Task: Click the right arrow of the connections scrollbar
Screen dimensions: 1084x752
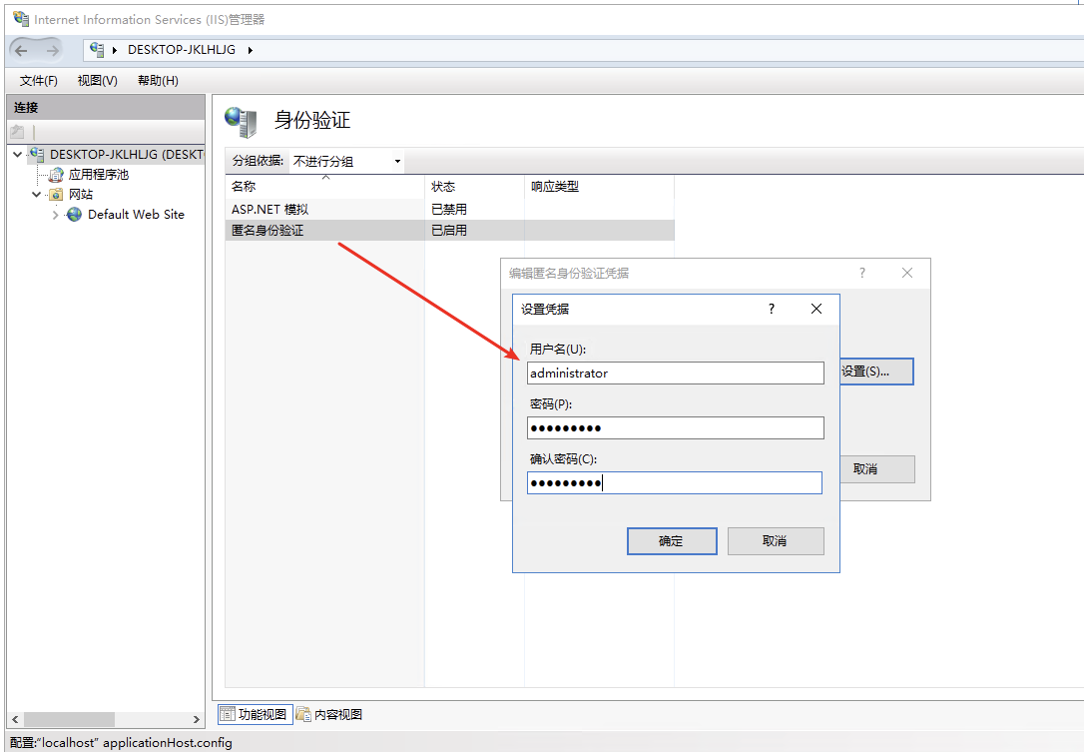Action: pos(197,719)
